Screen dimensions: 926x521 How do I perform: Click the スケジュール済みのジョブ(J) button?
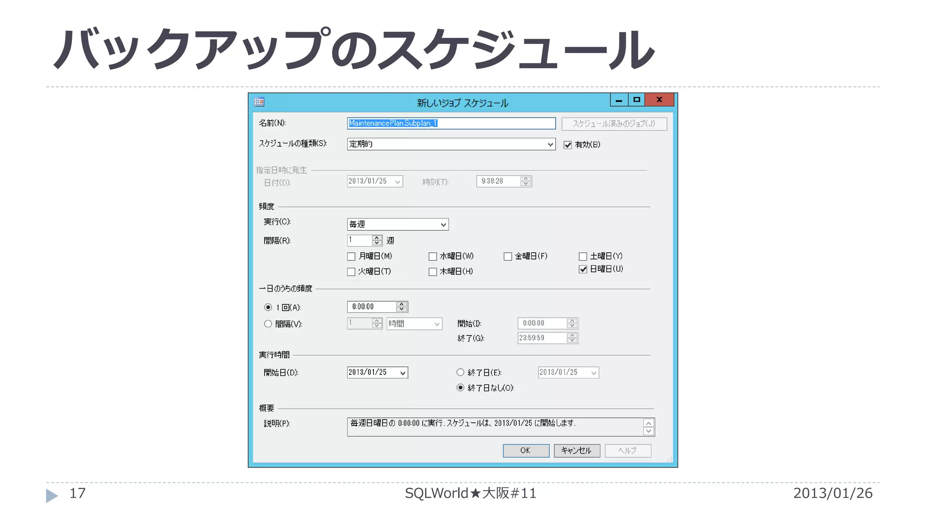(x=614, y=123)
